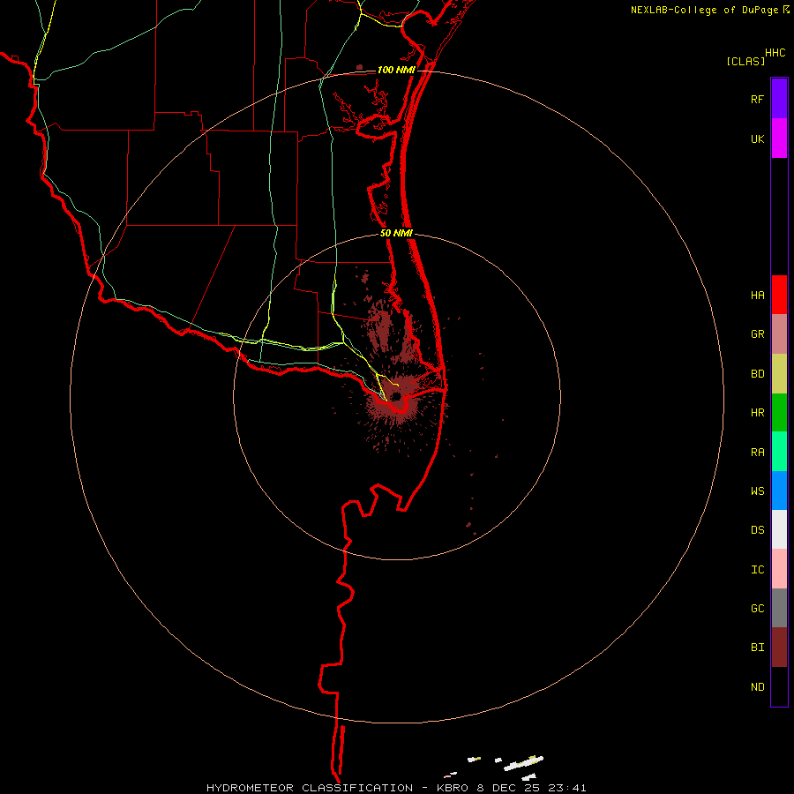Click the WS blue legend block

pyautogui.click(x=779, y=491)
